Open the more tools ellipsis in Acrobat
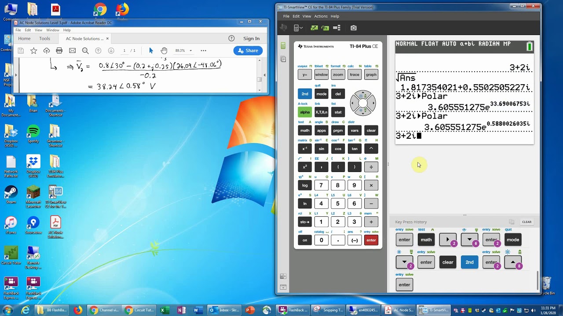This screenshot has width=563, height=316. [x=203, y=50]
